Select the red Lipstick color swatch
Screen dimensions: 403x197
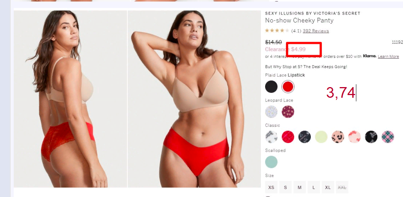tap(288, 87)
